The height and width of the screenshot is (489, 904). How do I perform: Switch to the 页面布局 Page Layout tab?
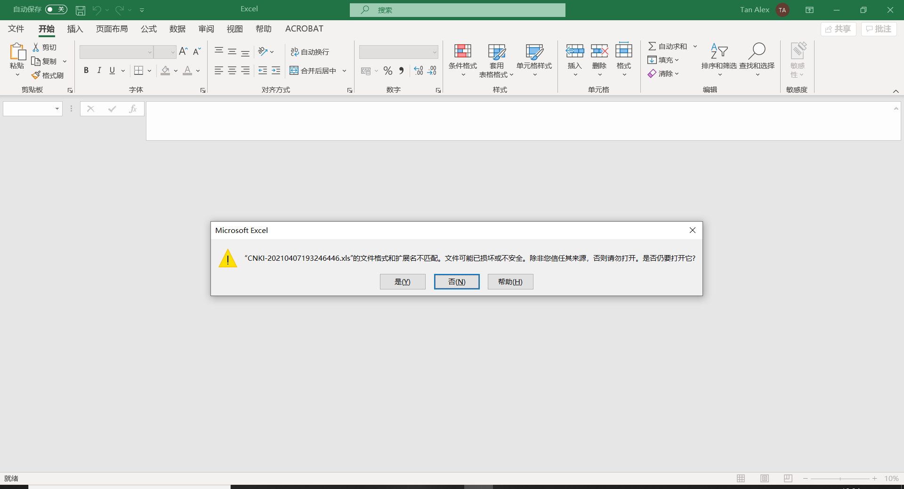[x=112, y=29]
